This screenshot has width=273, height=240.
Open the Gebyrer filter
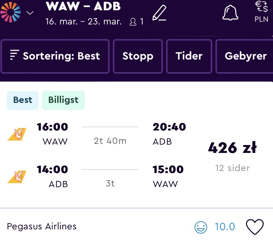click(245, 56)
